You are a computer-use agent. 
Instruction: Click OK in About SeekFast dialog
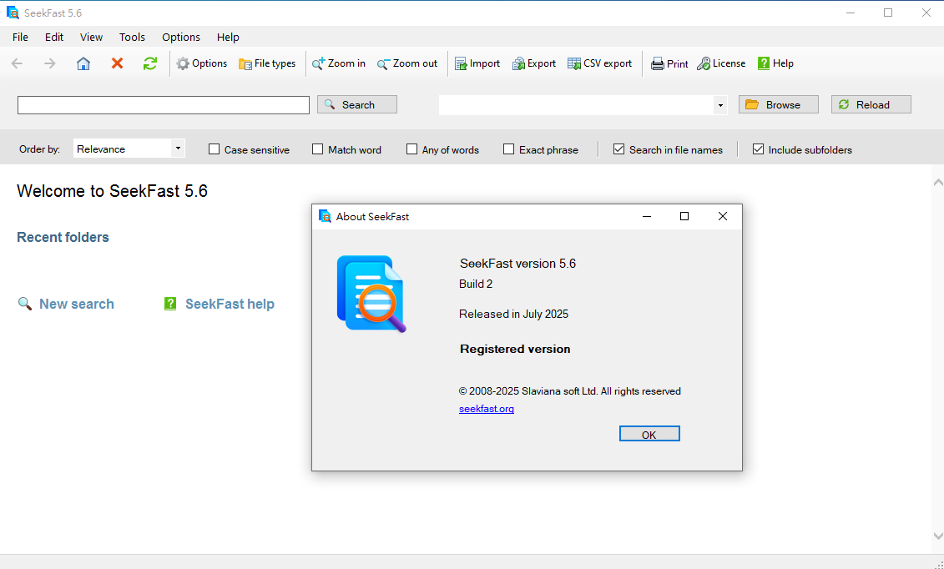click(x=649, y=435)
